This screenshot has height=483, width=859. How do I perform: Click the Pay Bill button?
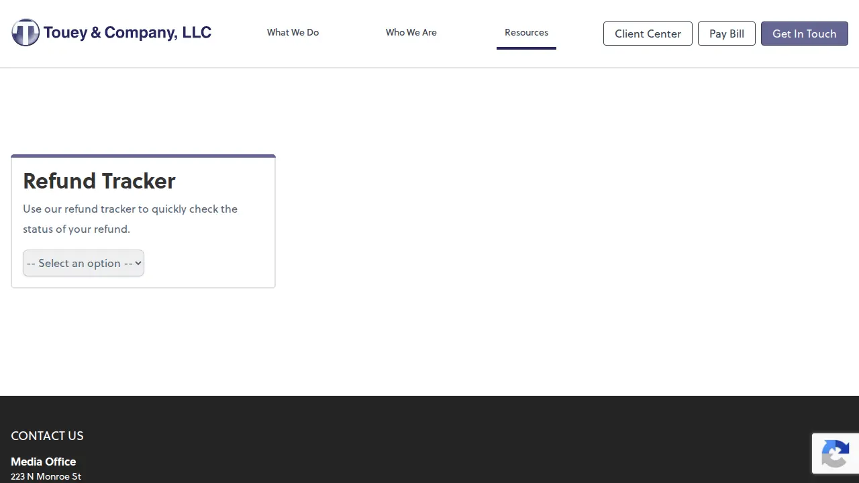(727, 34)
